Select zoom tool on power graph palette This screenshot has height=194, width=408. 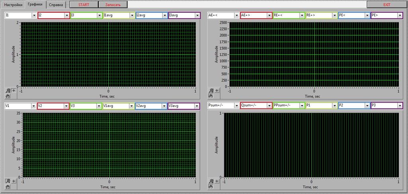coord(211,181)
